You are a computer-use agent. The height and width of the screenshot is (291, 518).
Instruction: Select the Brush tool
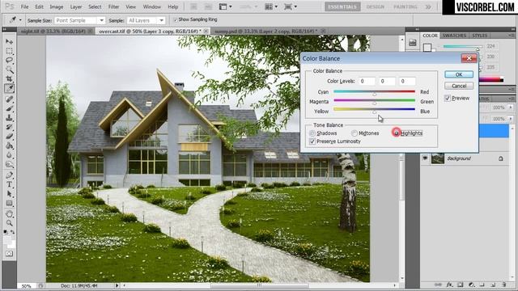pyautogui.click(x=9, y=108)
